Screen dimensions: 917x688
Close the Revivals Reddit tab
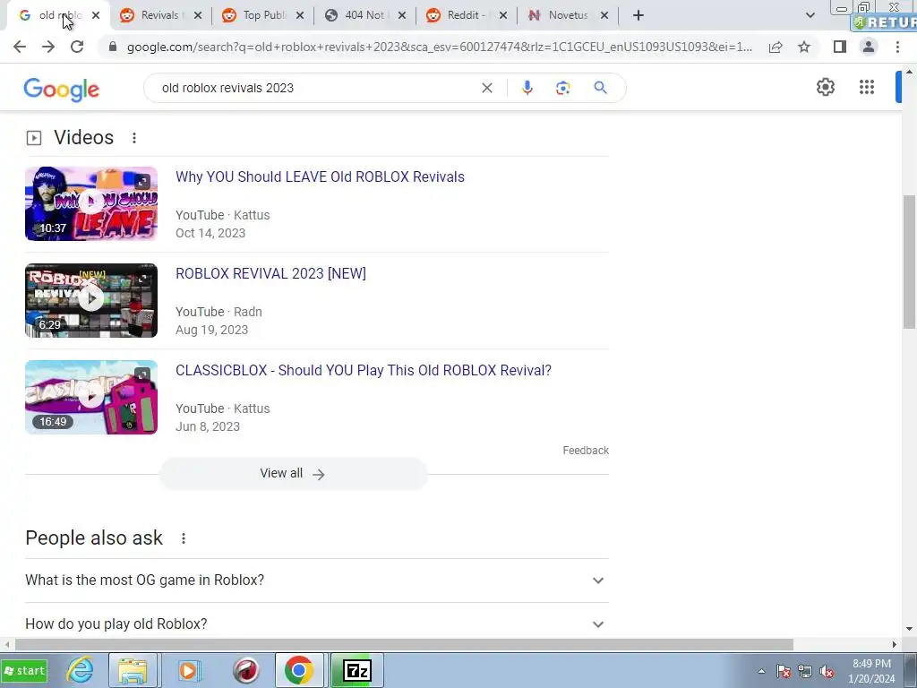point(198,16)
